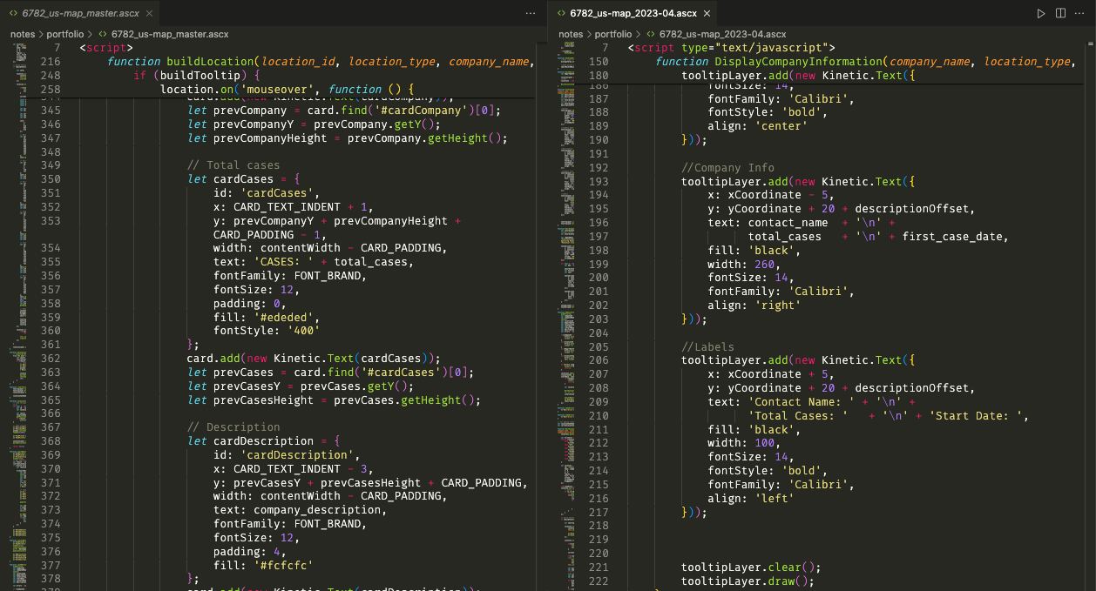1096x591 pixels.
Task: Click 'total_cases' on line 197
Action: (784, 237)
